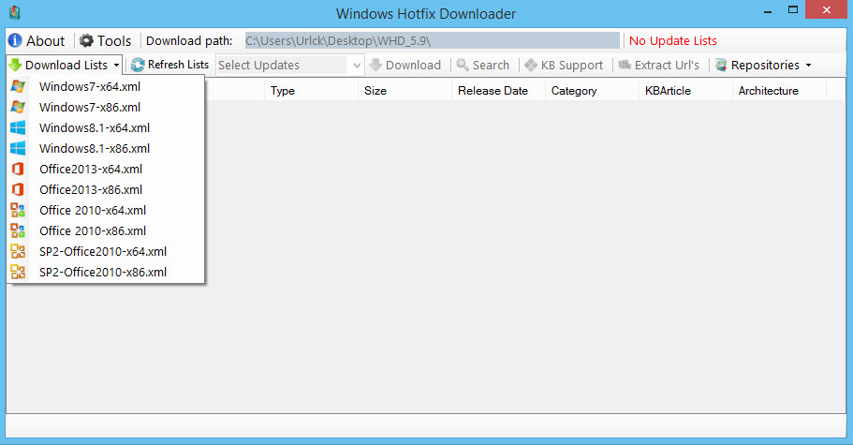
Task: Open the Download Lists dropdown arrow
Action: pos(116,66)
